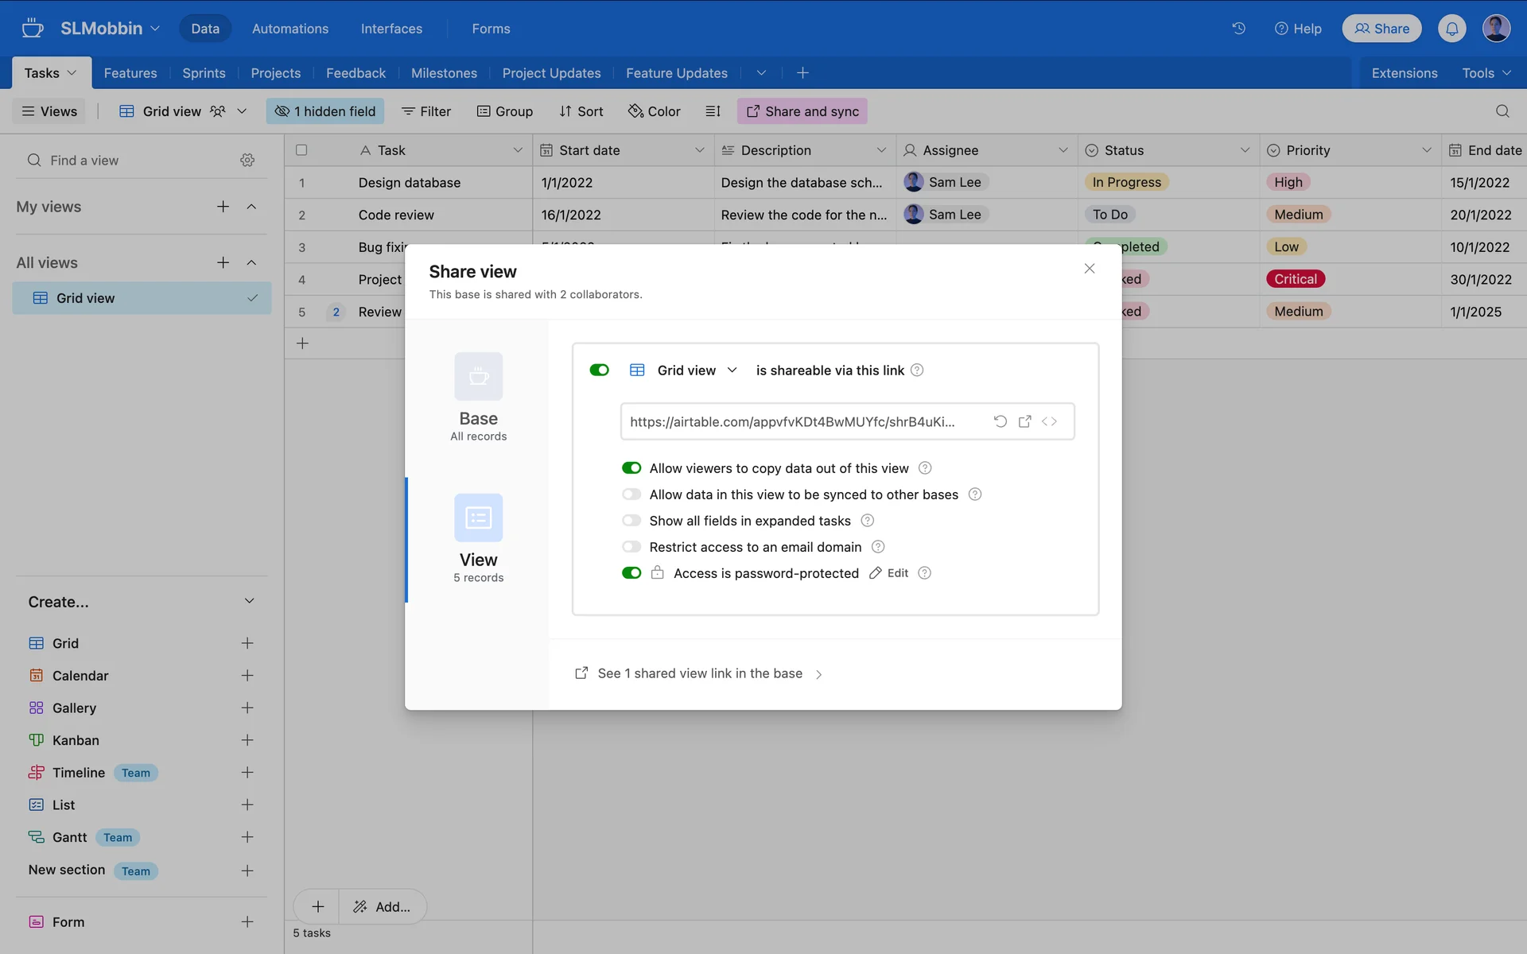Collapse the Create section chevron

(249, 601)
